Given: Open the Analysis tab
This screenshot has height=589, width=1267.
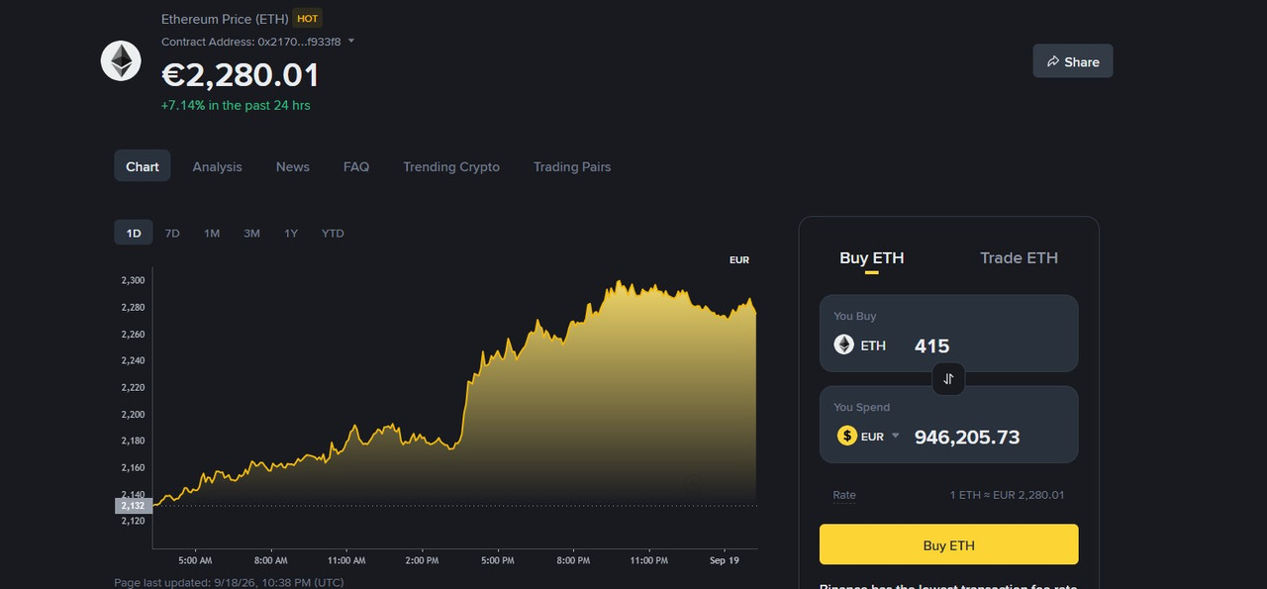Looking at the screenshot, I should point(217,166).
